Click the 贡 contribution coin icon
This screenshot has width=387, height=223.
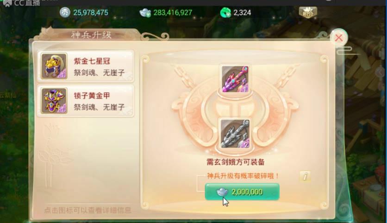pyautogui.click(x=65, y=12)
